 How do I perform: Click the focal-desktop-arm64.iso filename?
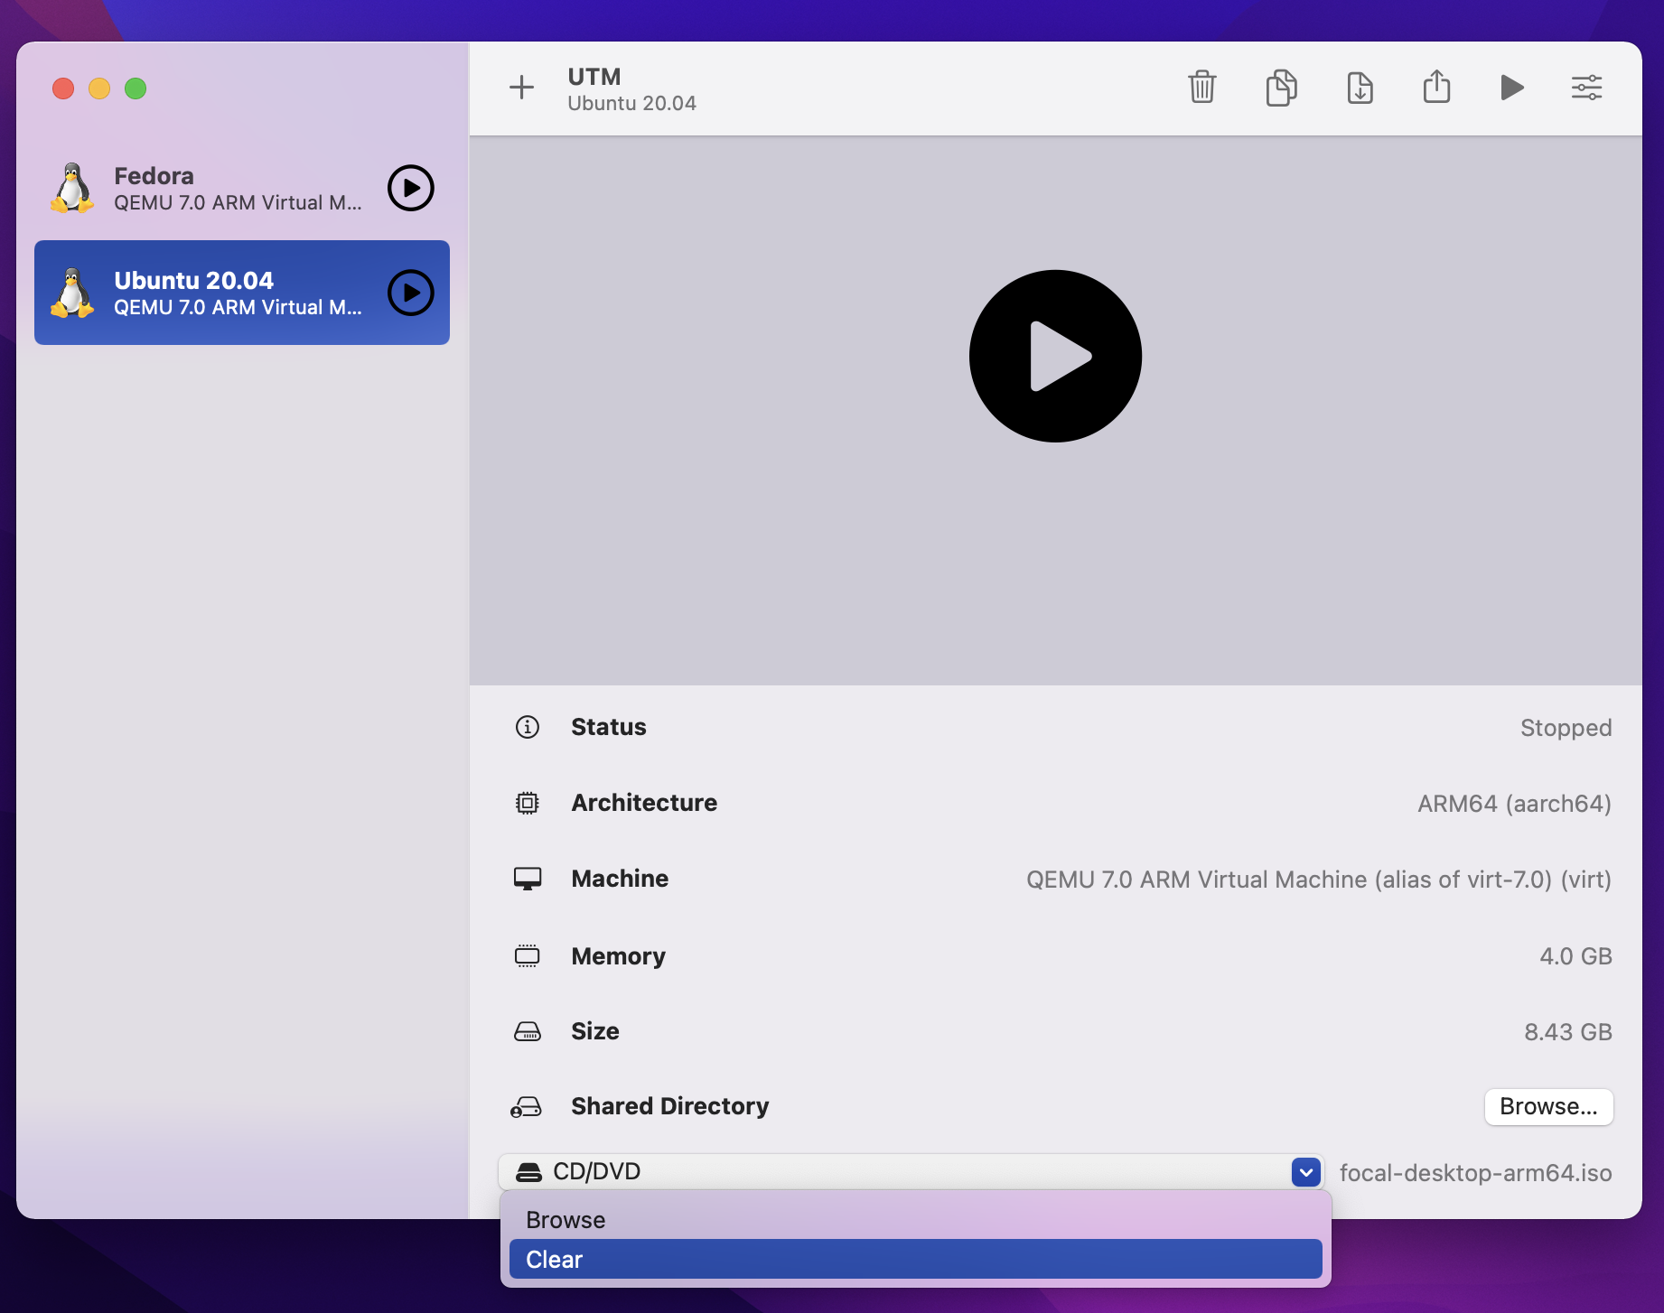pos(1475,1173)
